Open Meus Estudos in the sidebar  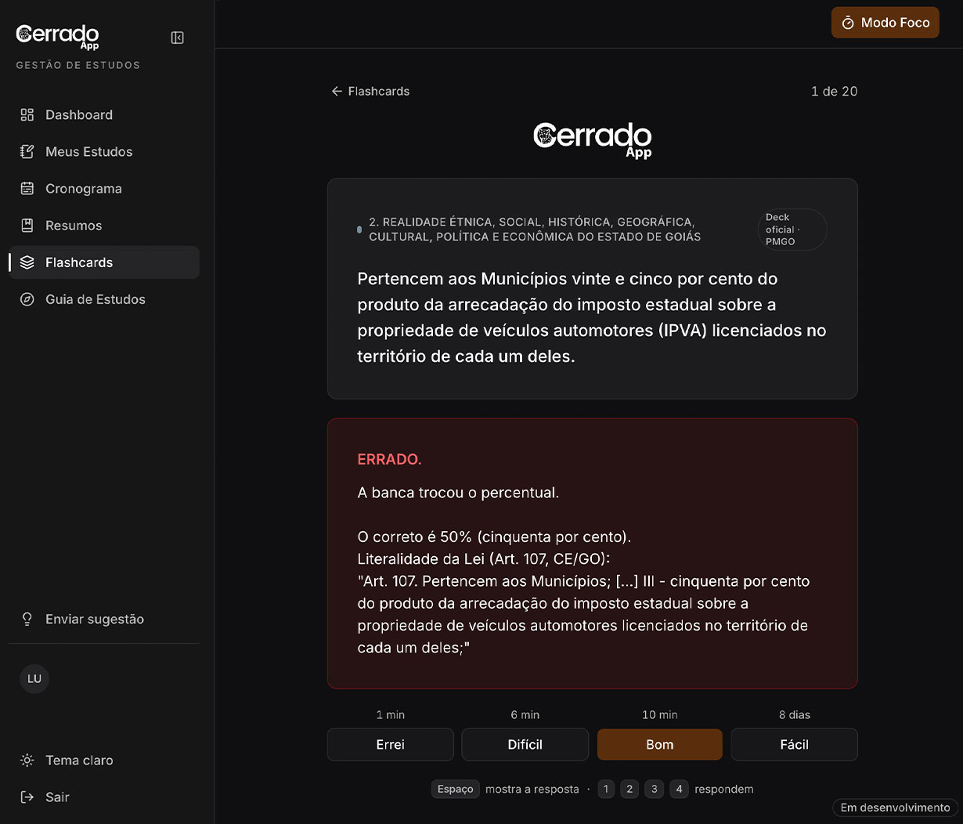(x=104, y=152)
